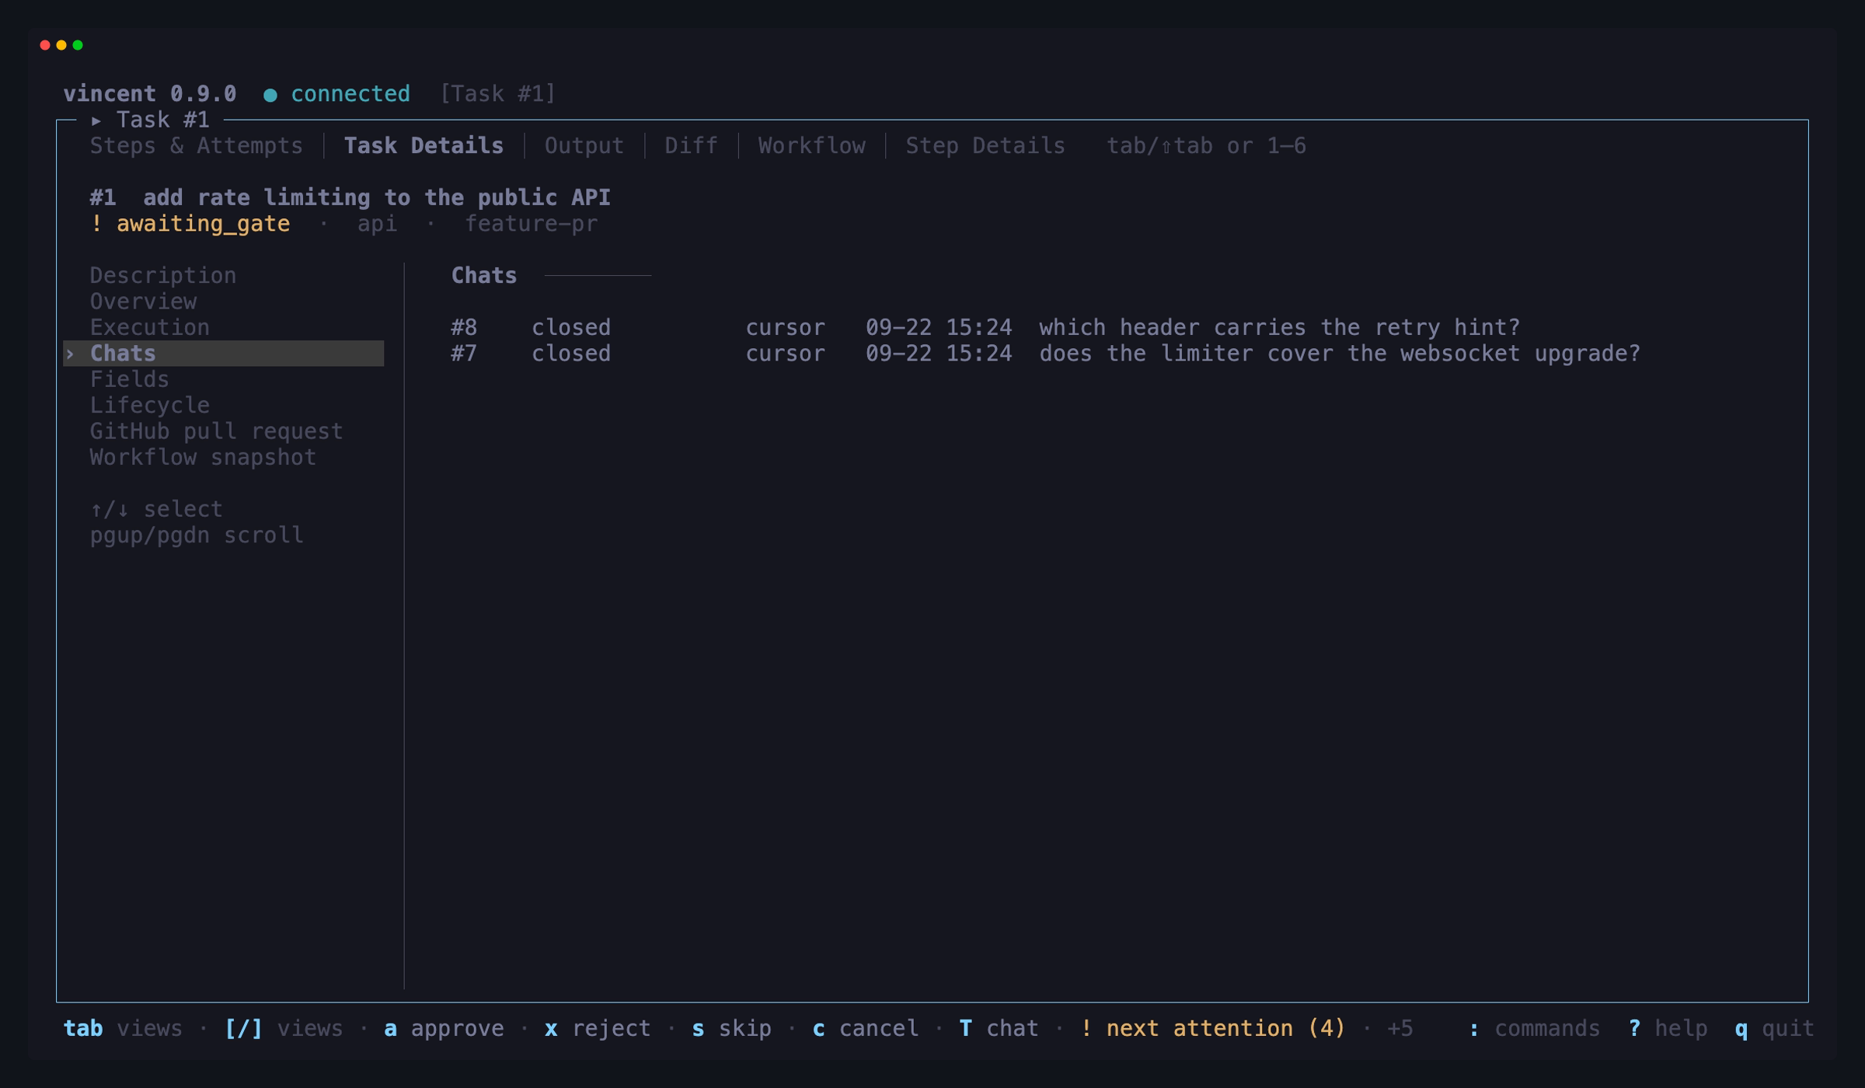Click the yellow minimize window button

coord(61,45)
